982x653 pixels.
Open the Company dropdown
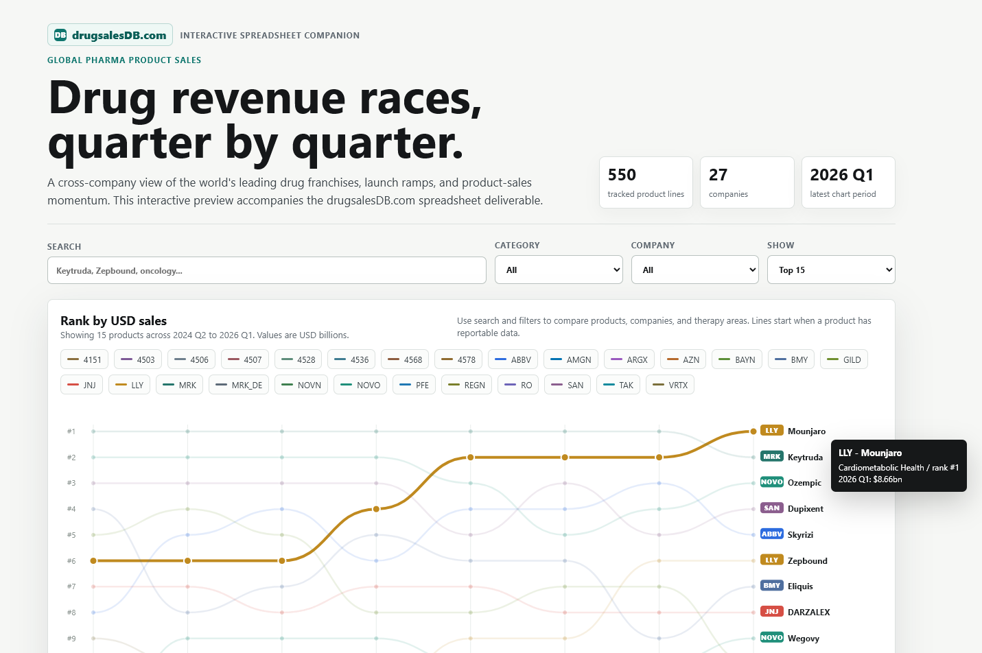point(694,270)
